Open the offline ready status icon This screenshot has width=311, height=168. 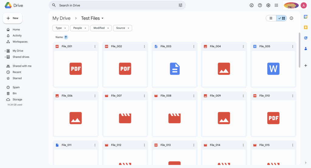pyautogui.click(x=251, y=5)
